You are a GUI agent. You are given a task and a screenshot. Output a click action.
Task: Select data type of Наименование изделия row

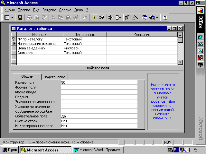point(85,44)
